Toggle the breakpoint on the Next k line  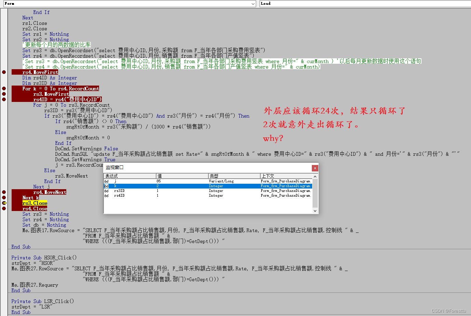point(4,197)
